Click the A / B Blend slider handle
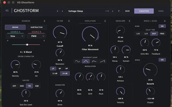The height and width of the screenshot is (107, 172). pos(27,45)
